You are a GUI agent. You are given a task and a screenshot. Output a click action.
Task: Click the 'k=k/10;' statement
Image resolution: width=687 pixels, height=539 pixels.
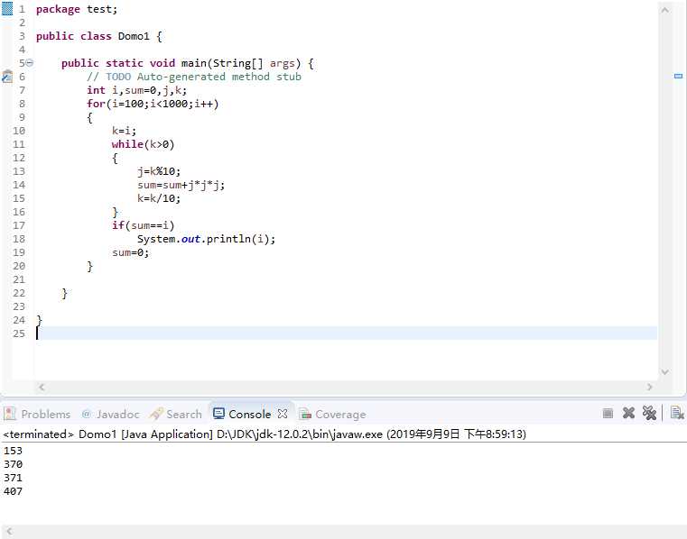click(x=159, y=198)
